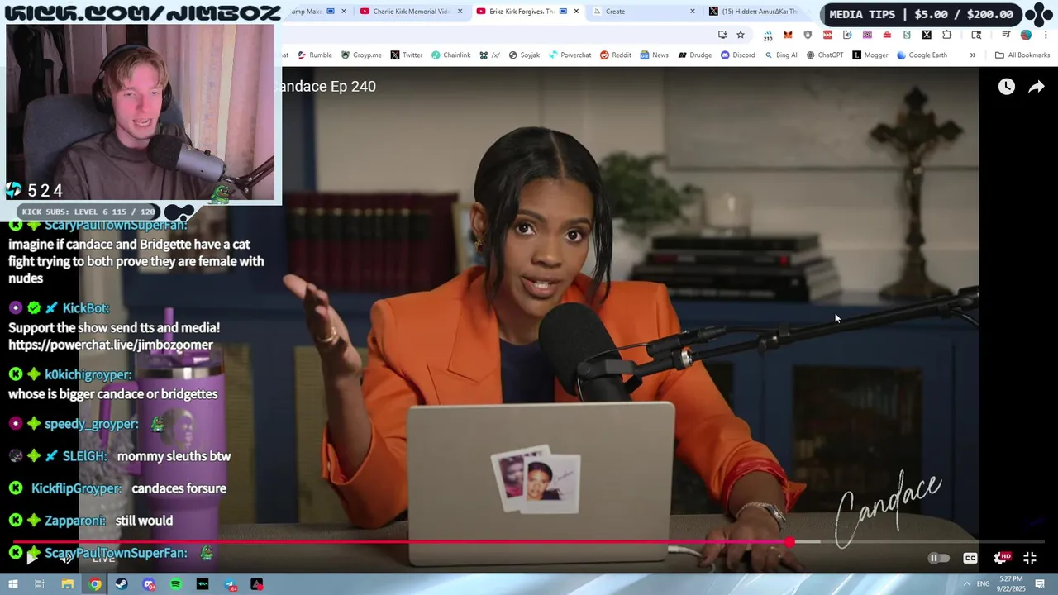Open File Explorer from the taskbar
The image size is (1058, 595).
[68, 584]
